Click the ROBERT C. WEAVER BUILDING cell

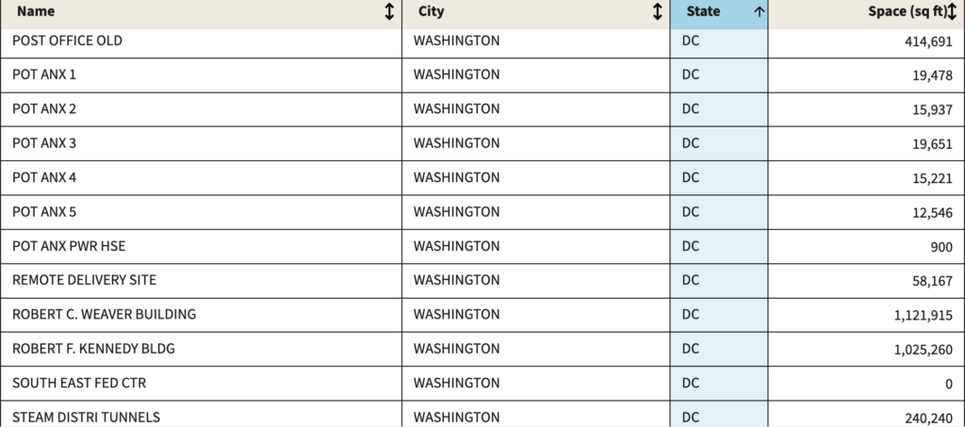pyautogui.click(x=104, y=314)
